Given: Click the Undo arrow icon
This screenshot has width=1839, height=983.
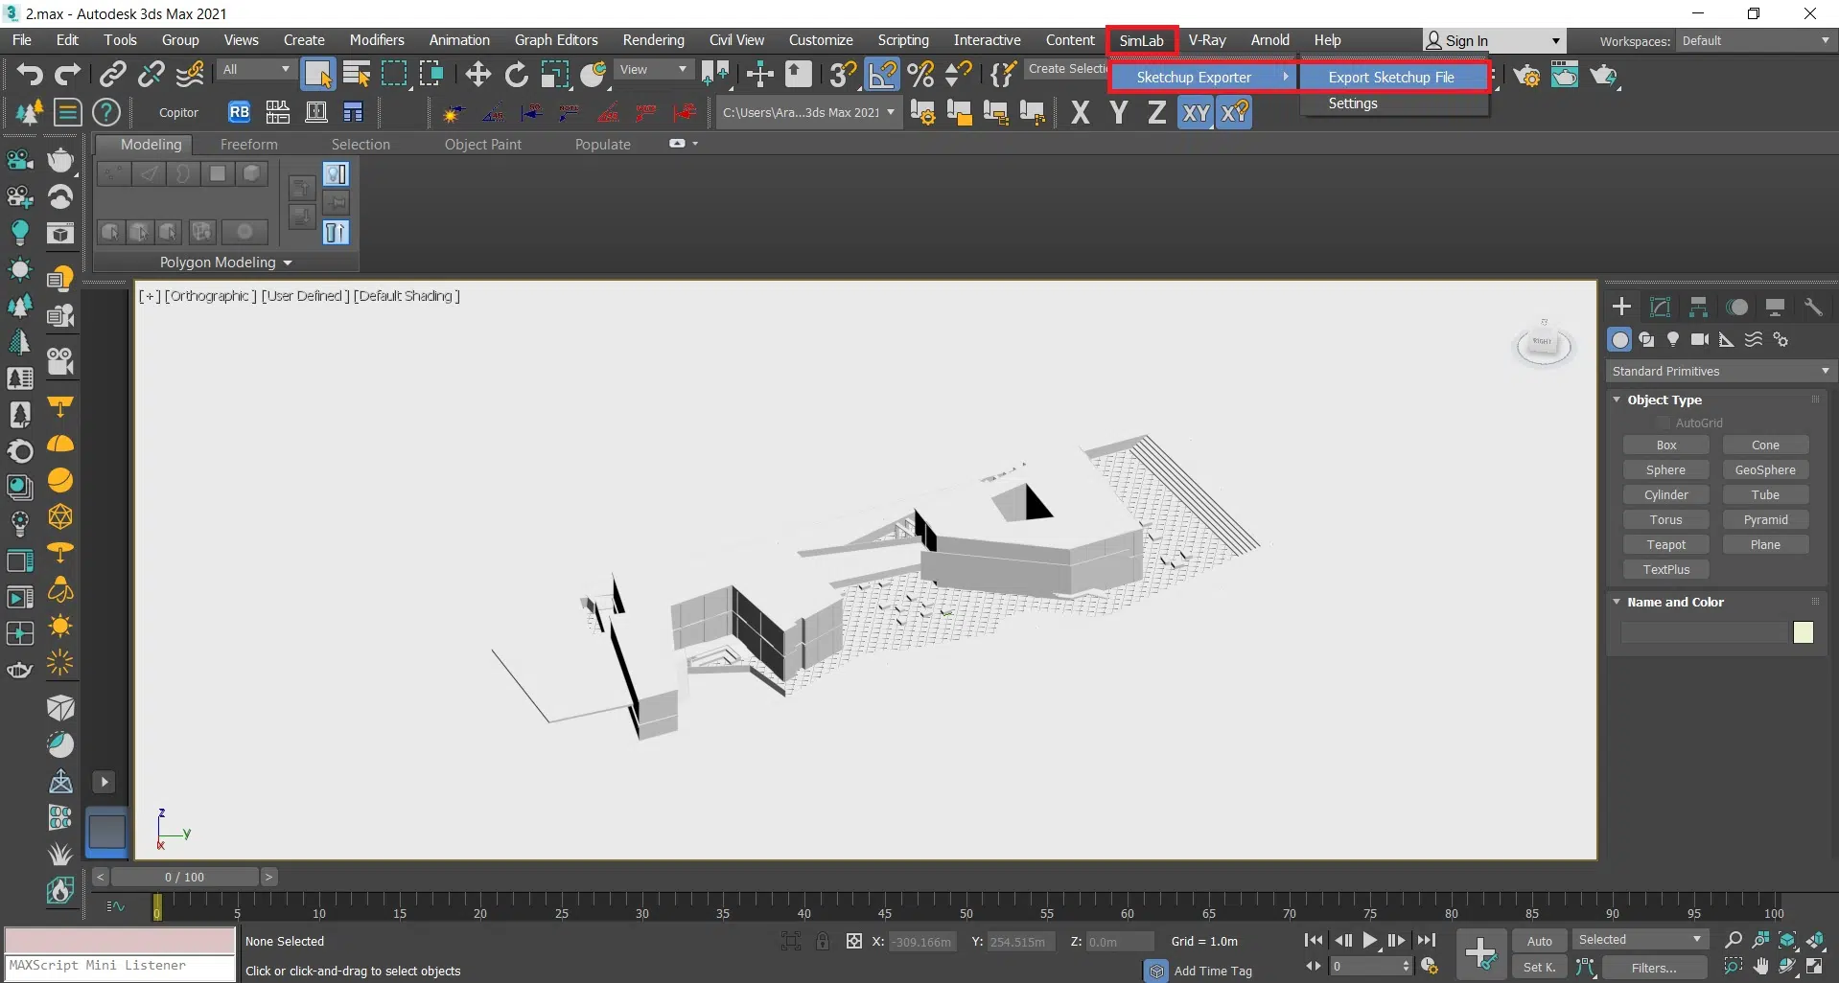Looking at the screenshot, I should [29, 74].
